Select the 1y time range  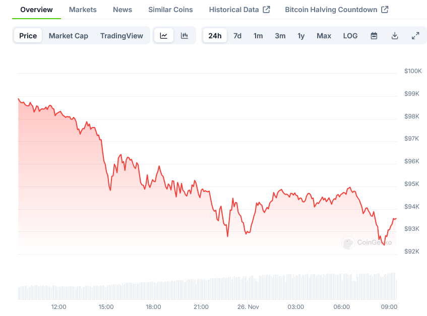(301, 36)
